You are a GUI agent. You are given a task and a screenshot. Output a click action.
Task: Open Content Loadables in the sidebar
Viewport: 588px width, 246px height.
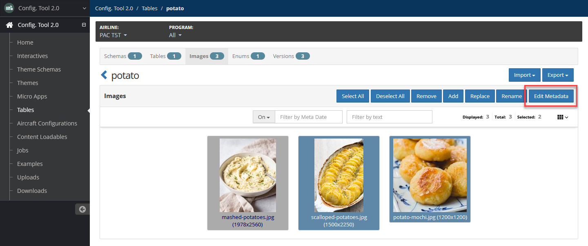coord(42,137)
